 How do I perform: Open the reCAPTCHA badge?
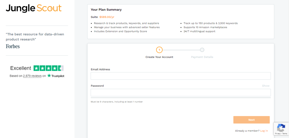pos(281,129)
